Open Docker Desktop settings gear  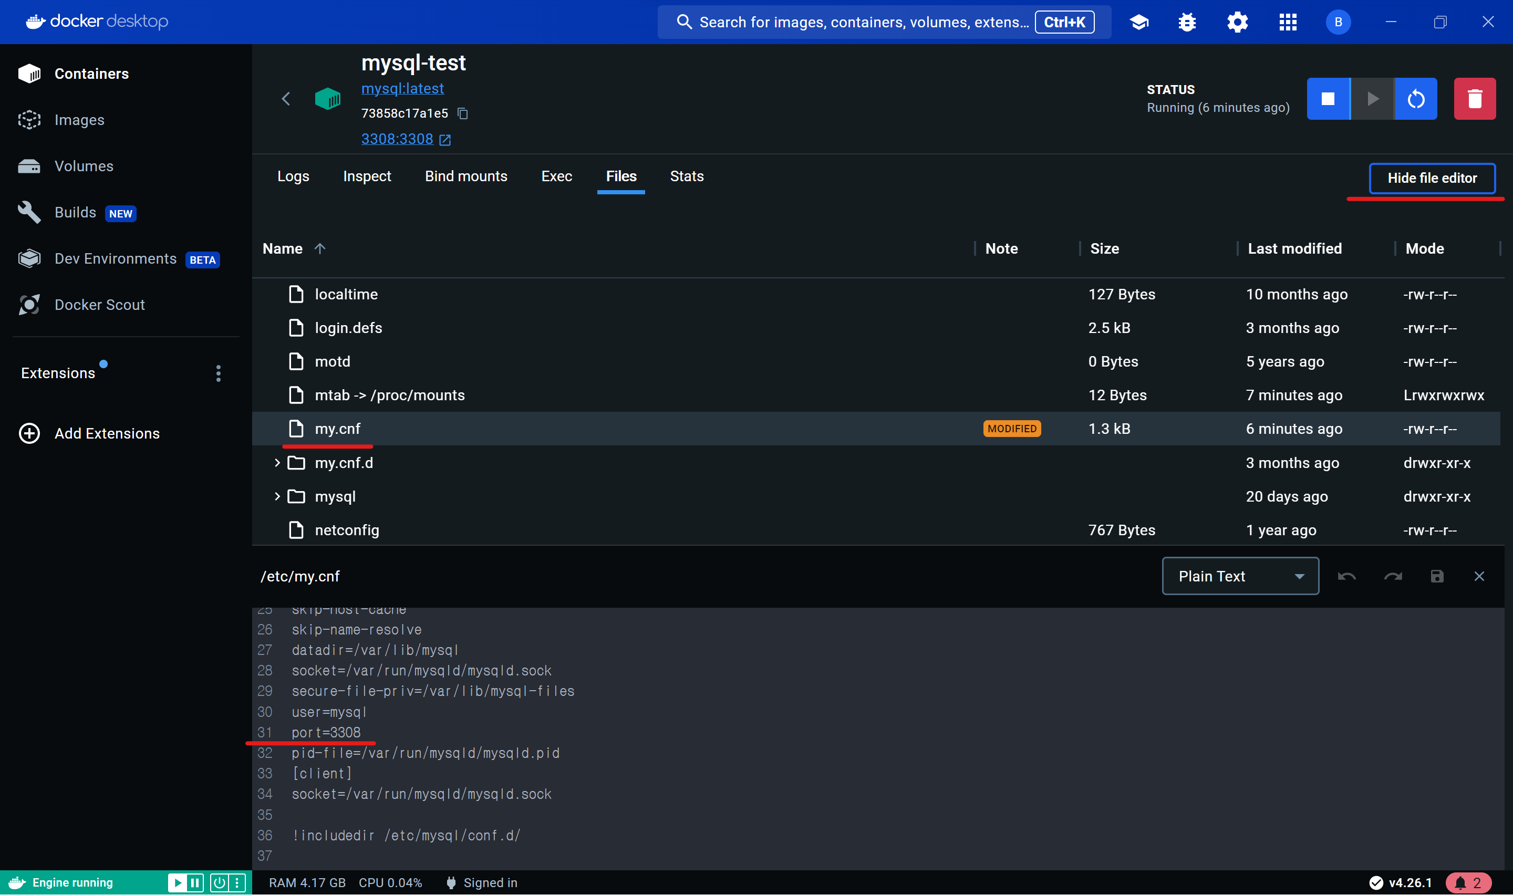click(x=1237, y=22)
